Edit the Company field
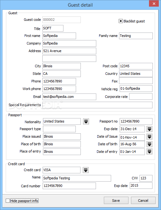 pos(69,43)
